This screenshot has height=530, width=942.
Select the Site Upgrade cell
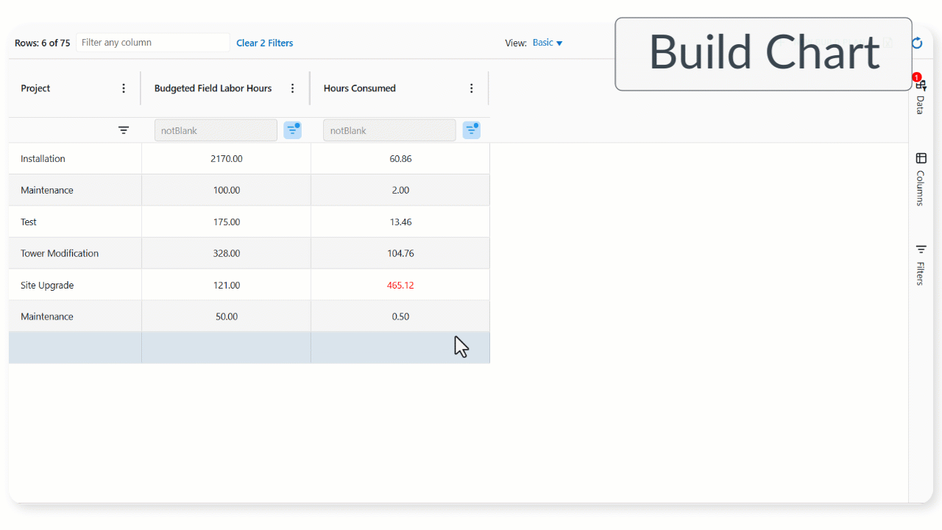click(x=75, y=285)
